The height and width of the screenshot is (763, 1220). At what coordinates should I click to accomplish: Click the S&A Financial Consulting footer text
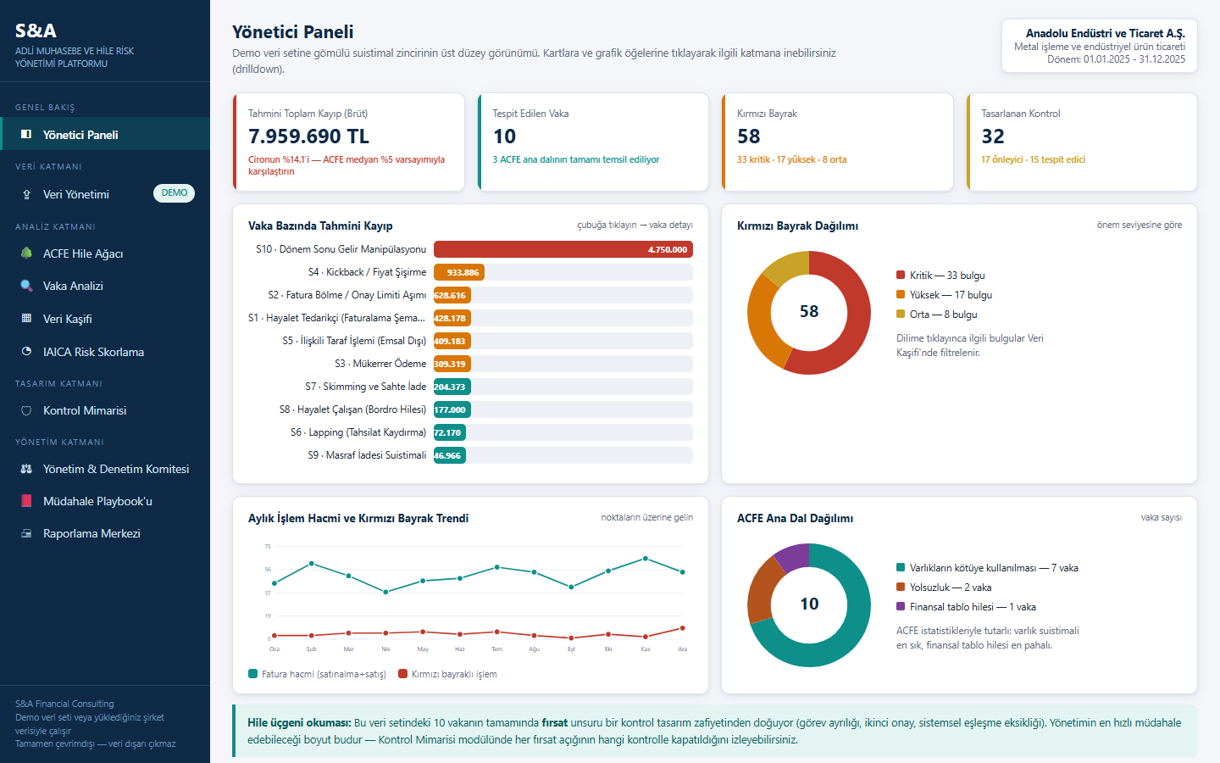point(64,704)
